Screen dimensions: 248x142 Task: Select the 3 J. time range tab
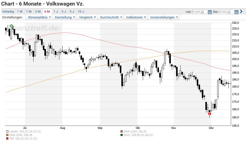[x=64, y=12]
